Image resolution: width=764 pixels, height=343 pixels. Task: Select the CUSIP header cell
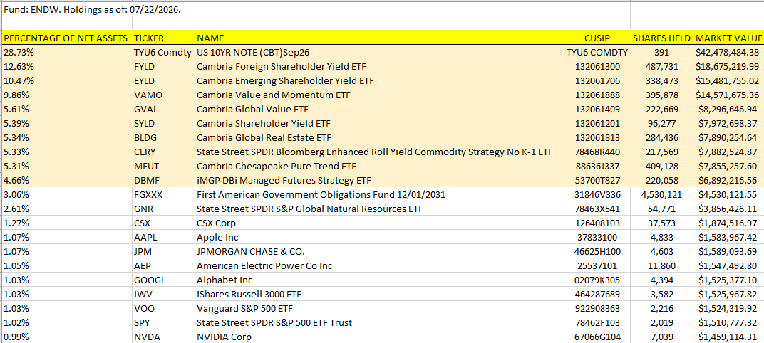click(x=597, y=38)
